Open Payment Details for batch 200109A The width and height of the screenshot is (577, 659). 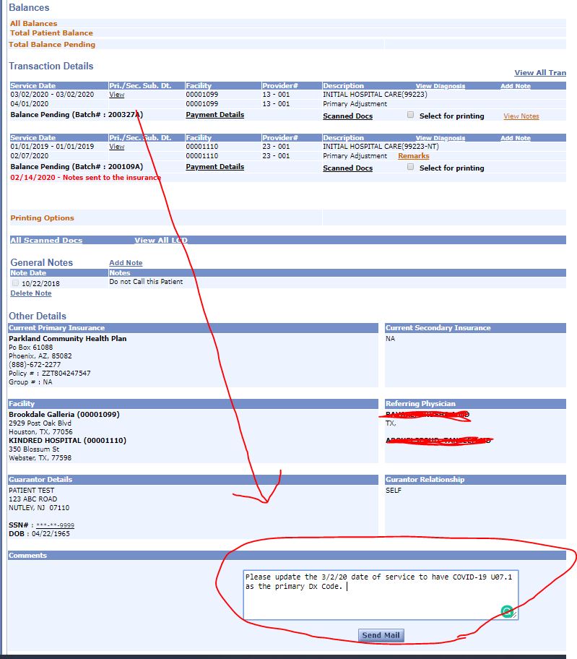(x=214, y=167)
